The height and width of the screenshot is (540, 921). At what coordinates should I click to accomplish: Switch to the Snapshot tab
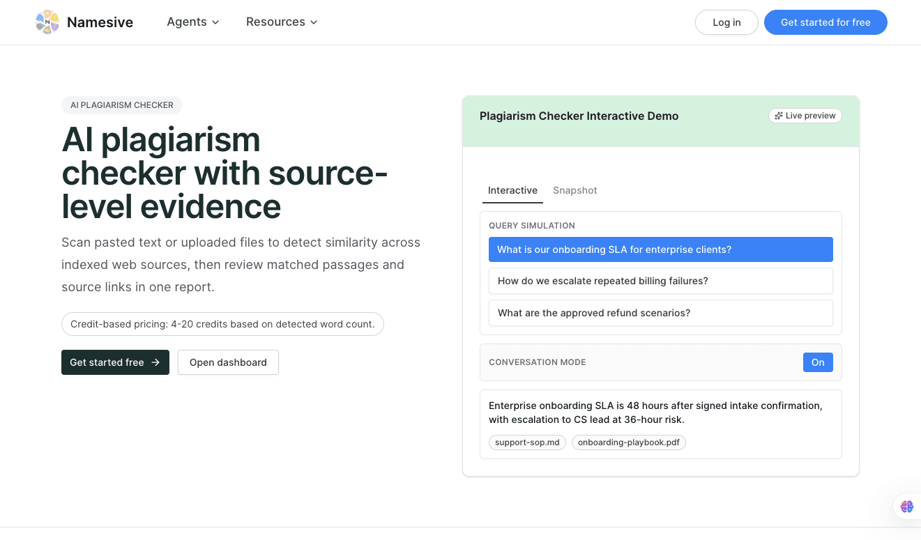tap(574, 190)
